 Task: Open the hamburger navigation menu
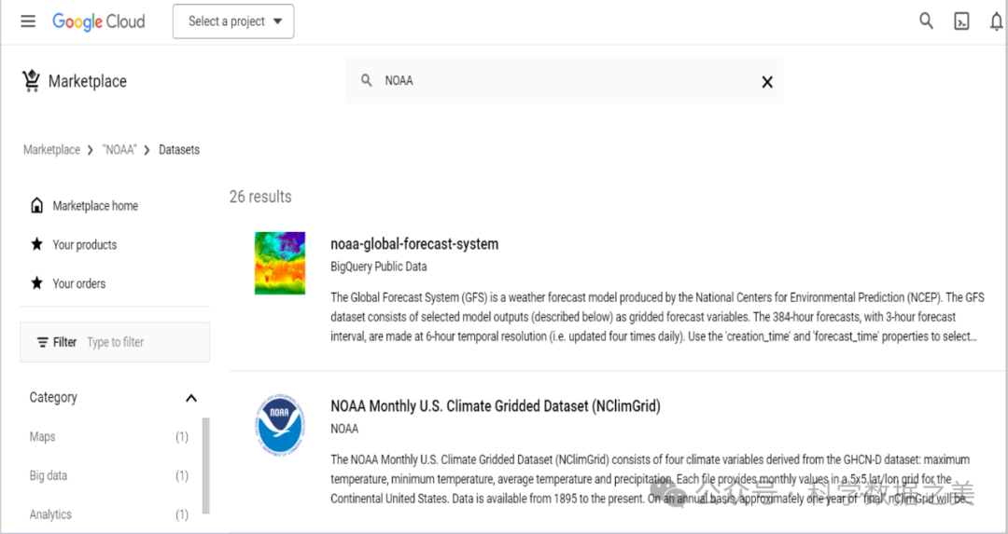[28, 21]
